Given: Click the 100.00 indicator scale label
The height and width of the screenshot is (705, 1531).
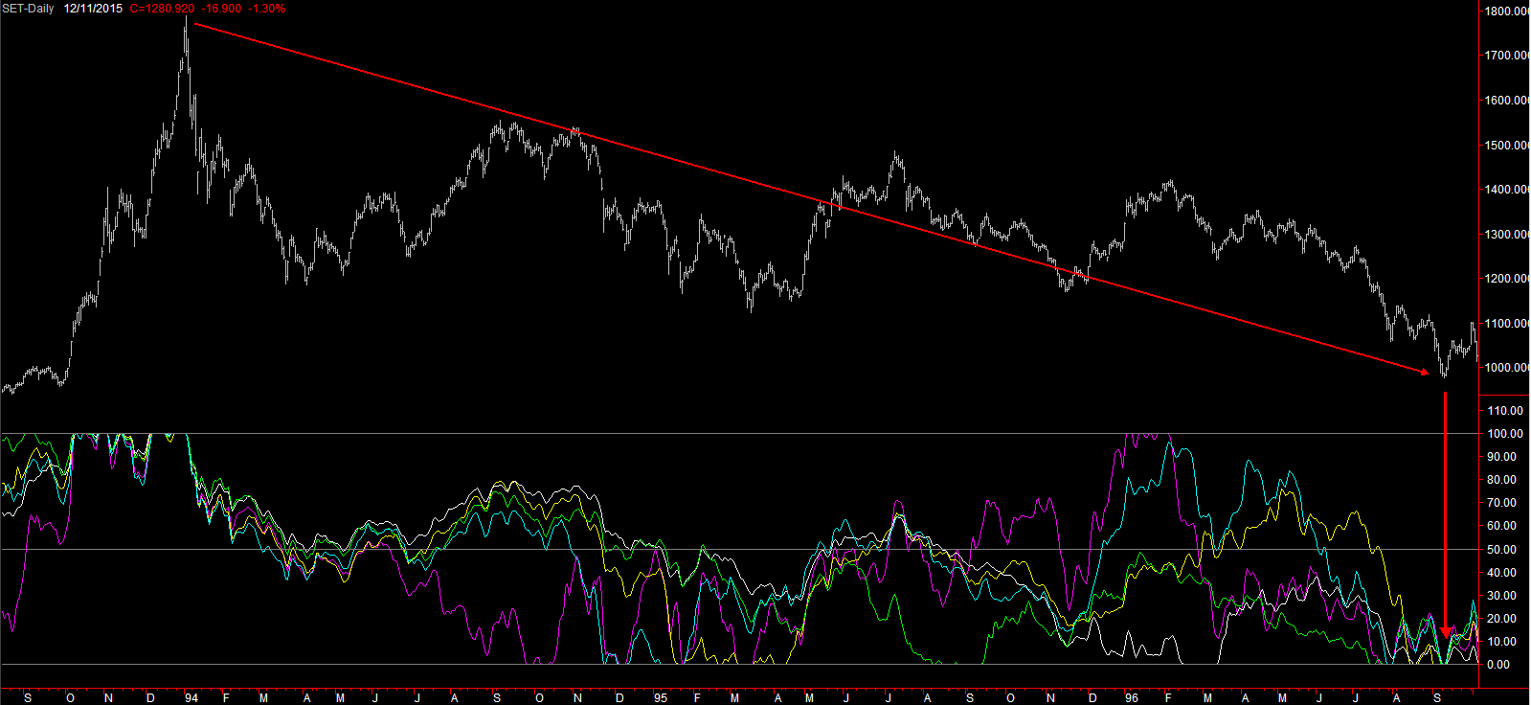Looking at the screenshot, I should [x=1505, y=434].
